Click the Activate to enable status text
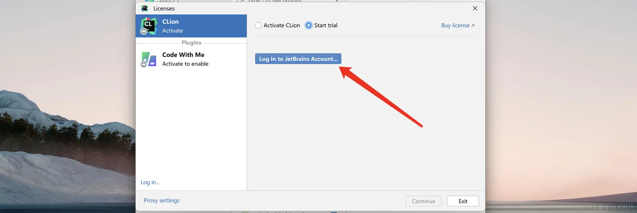The width and height of the screenshot is (637, 213). (185, 64)
